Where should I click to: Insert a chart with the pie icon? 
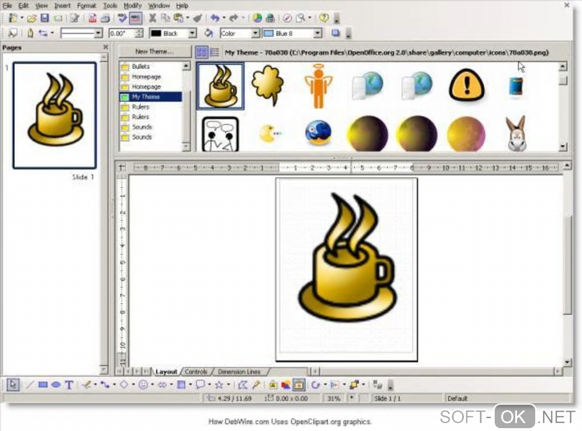[x=257, y=18]
